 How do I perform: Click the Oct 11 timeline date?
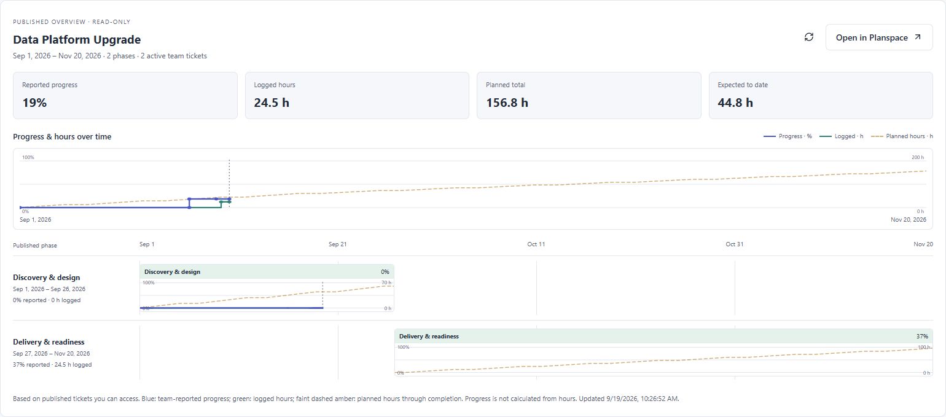536,244
